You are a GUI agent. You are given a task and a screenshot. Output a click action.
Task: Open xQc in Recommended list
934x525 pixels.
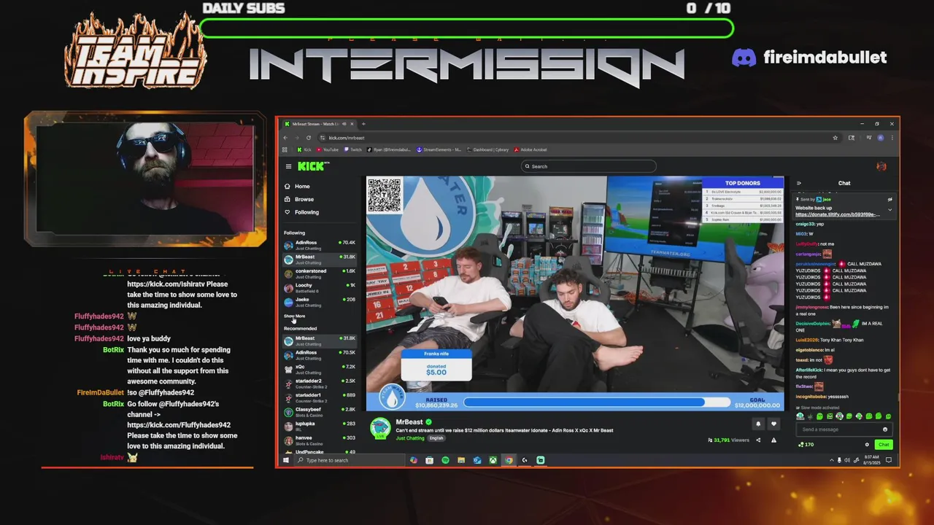click(320, 369)
